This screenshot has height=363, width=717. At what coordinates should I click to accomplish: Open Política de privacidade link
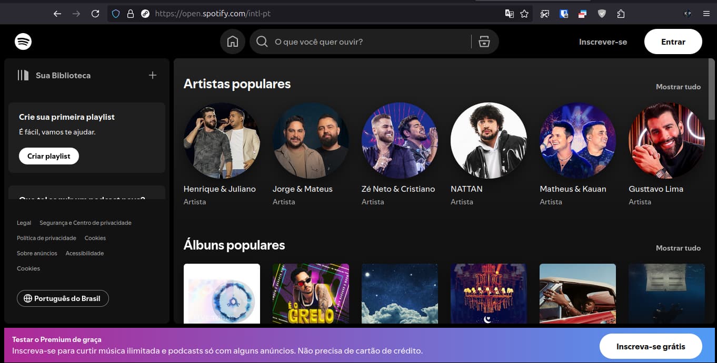click(x=46, y=238)
